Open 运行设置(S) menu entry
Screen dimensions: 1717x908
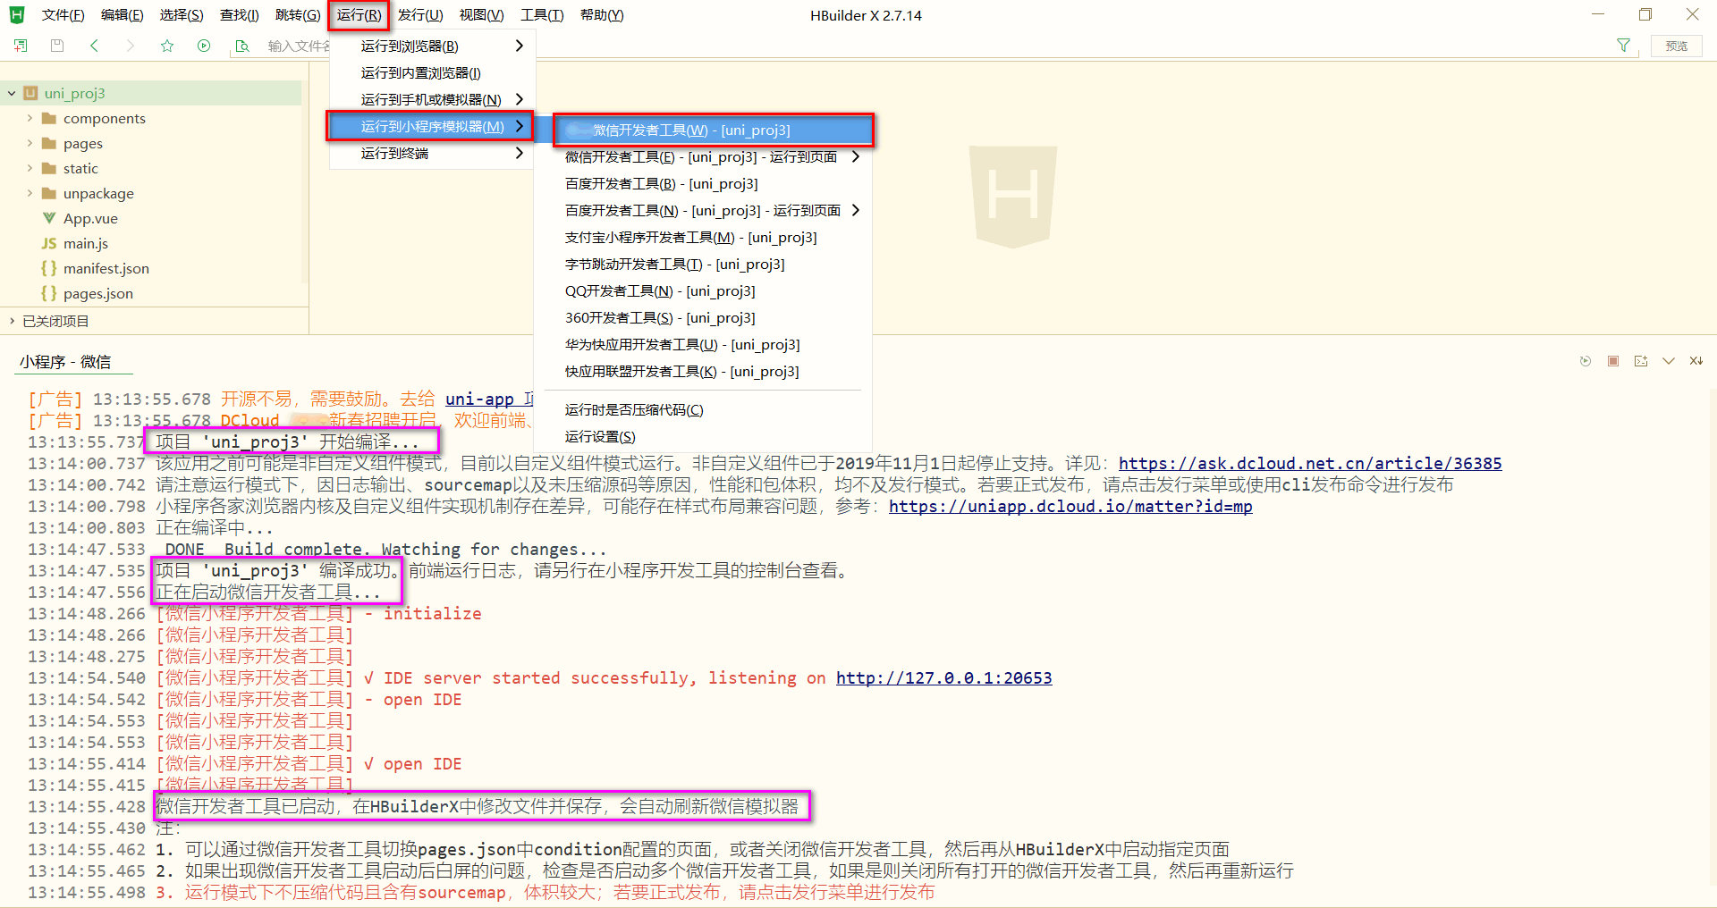pos(703,436)
